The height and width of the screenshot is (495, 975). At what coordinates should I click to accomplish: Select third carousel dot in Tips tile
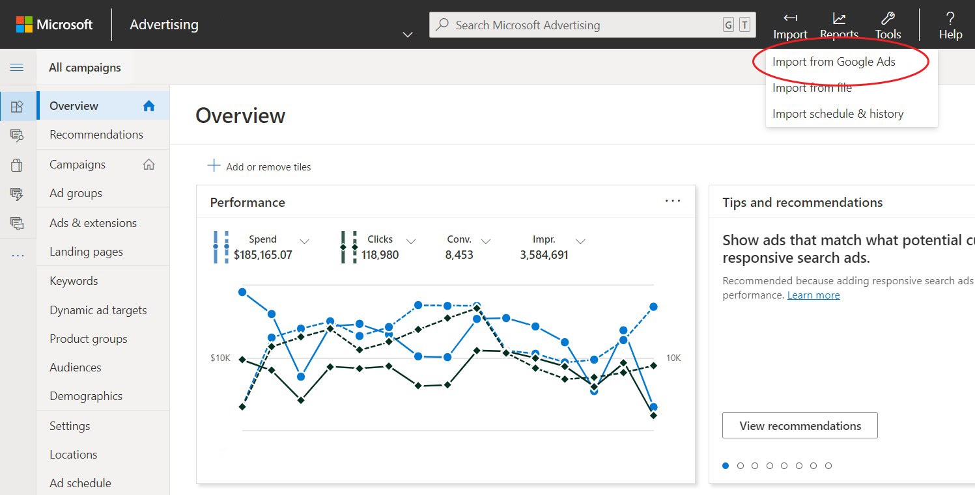(x=755, y=466)
